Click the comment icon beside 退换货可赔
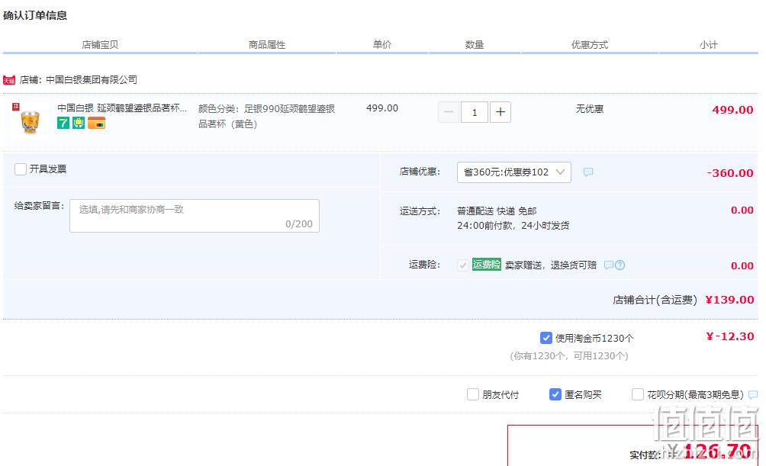This screenshot has height=466, width=766. click(609, 265)
